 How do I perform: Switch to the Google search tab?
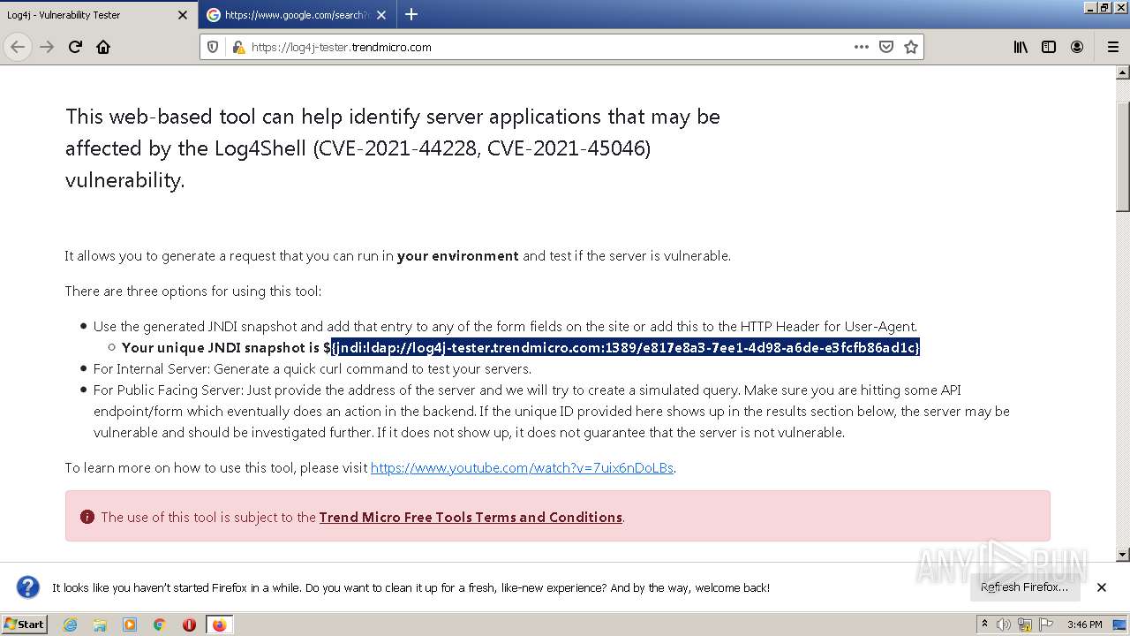[298, 15]
